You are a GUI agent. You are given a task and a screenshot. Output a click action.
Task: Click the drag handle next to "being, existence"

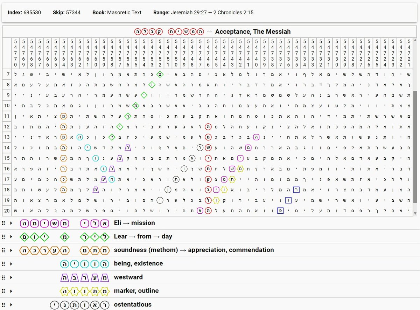(x=3, y=263)
